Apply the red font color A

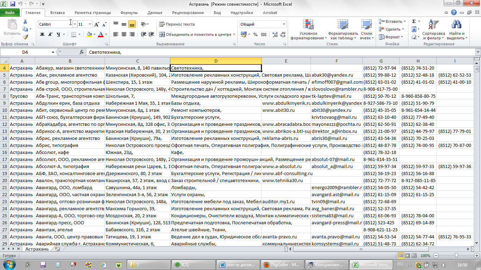(x=101, y=34)
